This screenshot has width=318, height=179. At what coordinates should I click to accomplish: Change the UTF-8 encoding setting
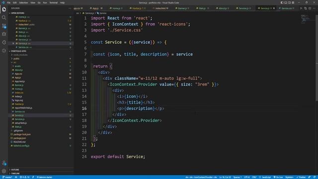247,177
